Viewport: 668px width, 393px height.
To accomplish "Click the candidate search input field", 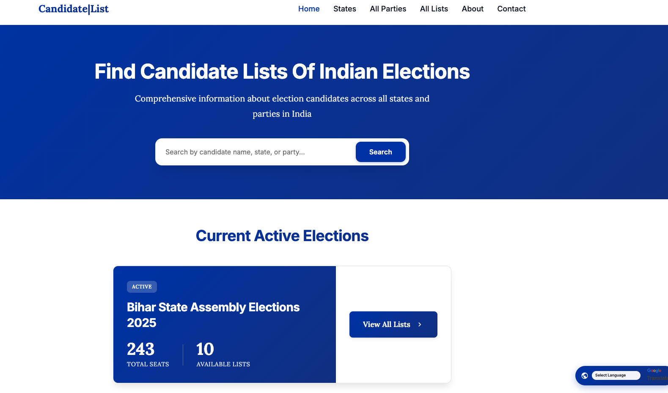I will click(x=254, y=151).
